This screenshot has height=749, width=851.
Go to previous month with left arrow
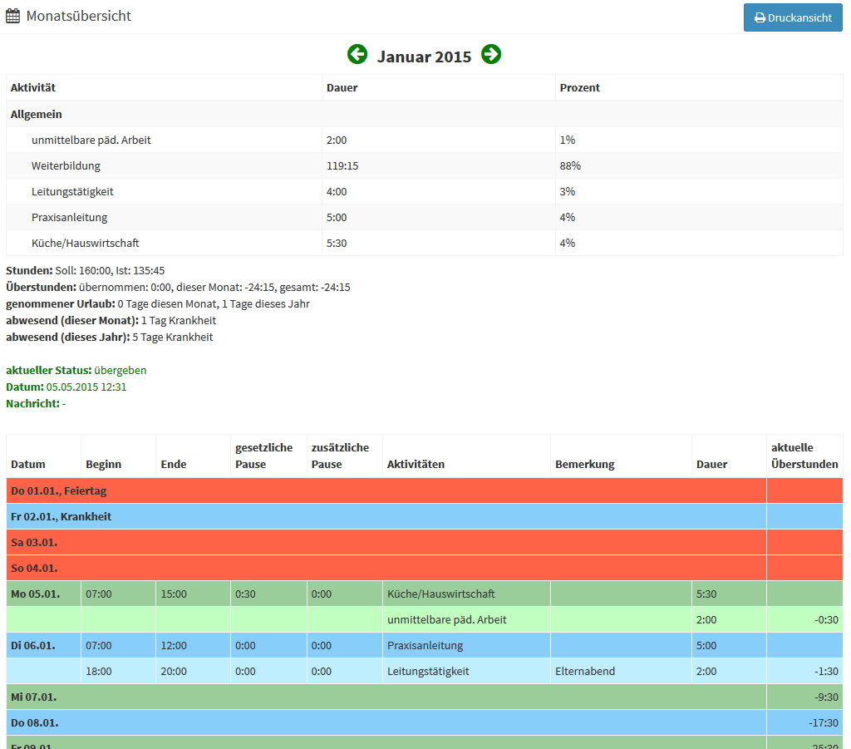pyautogui.click(x=357, y=55)
